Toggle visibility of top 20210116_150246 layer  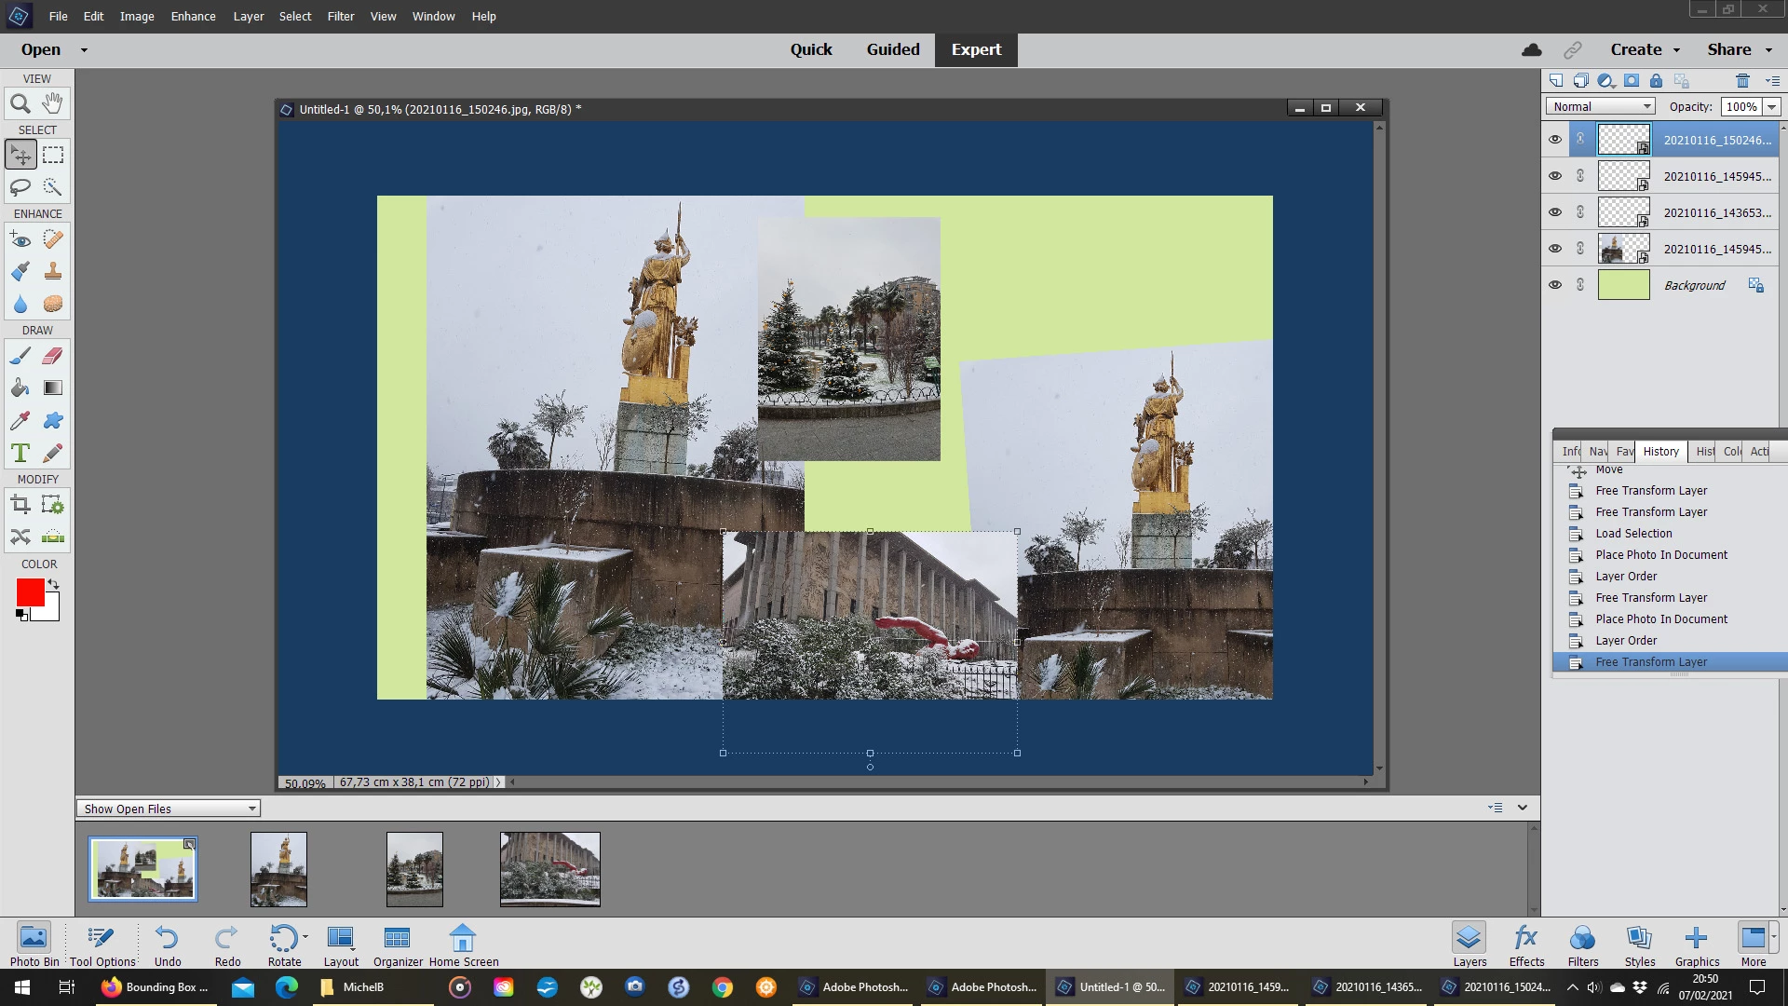click(1554, 140)
